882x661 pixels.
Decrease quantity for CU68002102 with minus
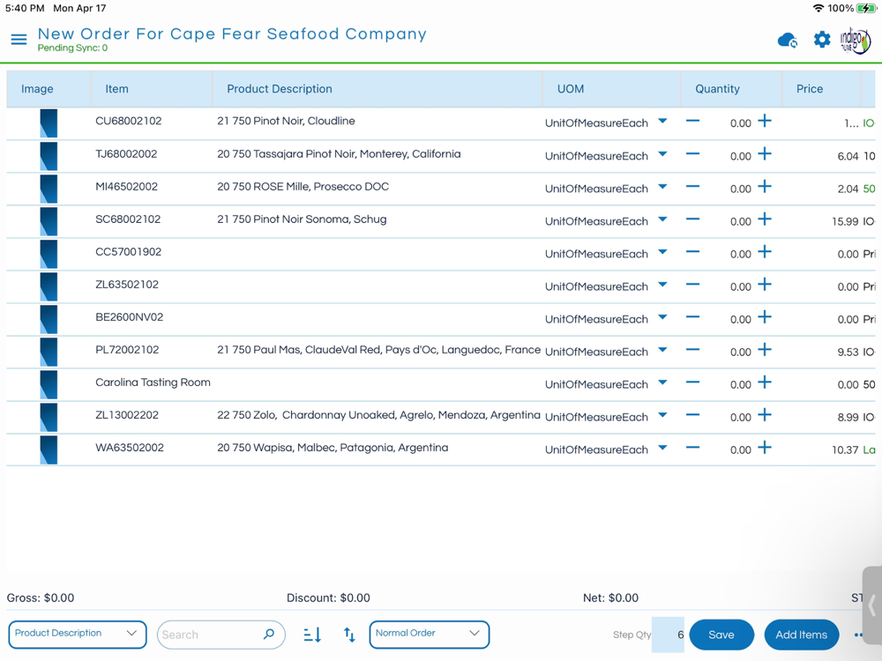coord(692,121)
